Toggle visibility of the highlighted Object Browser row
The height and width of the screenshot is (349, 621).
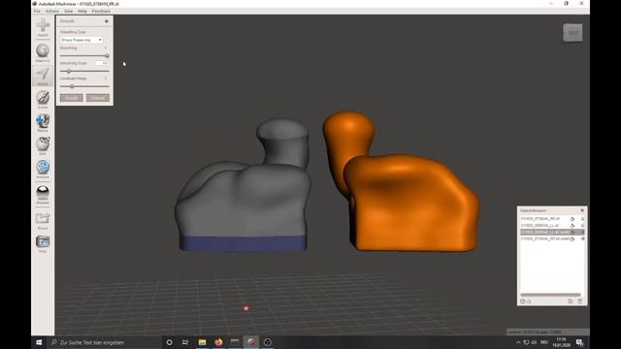(582, 233)
